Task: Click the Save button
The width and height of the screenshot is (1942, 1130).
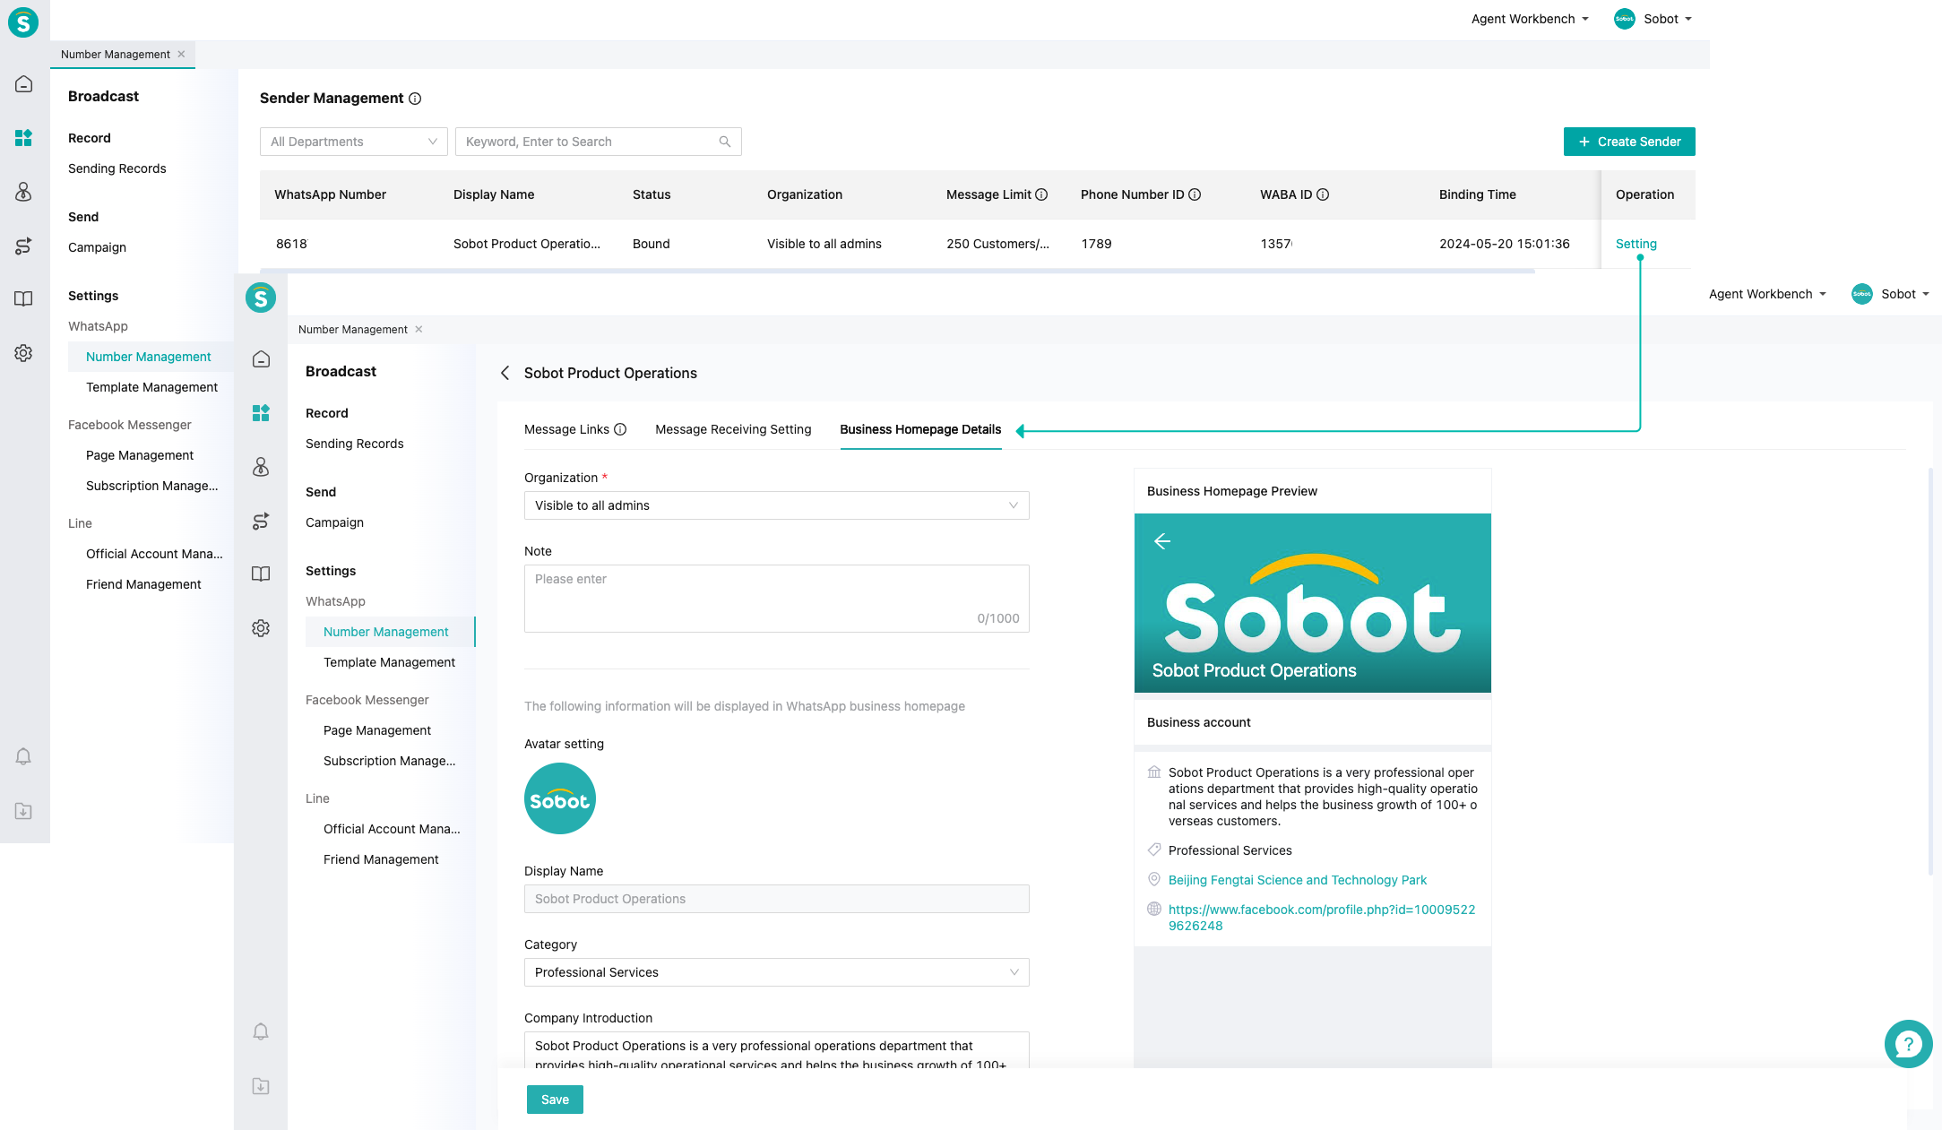Action: (556, 1099)
